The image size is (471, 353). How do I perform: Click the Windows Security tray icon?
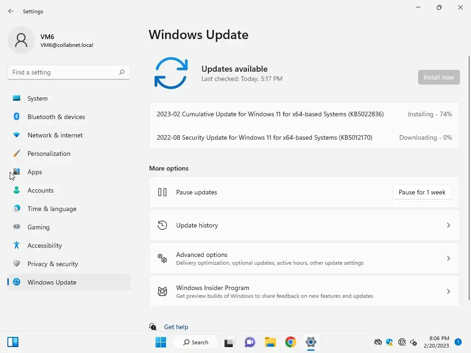click(x=389, y=342)
